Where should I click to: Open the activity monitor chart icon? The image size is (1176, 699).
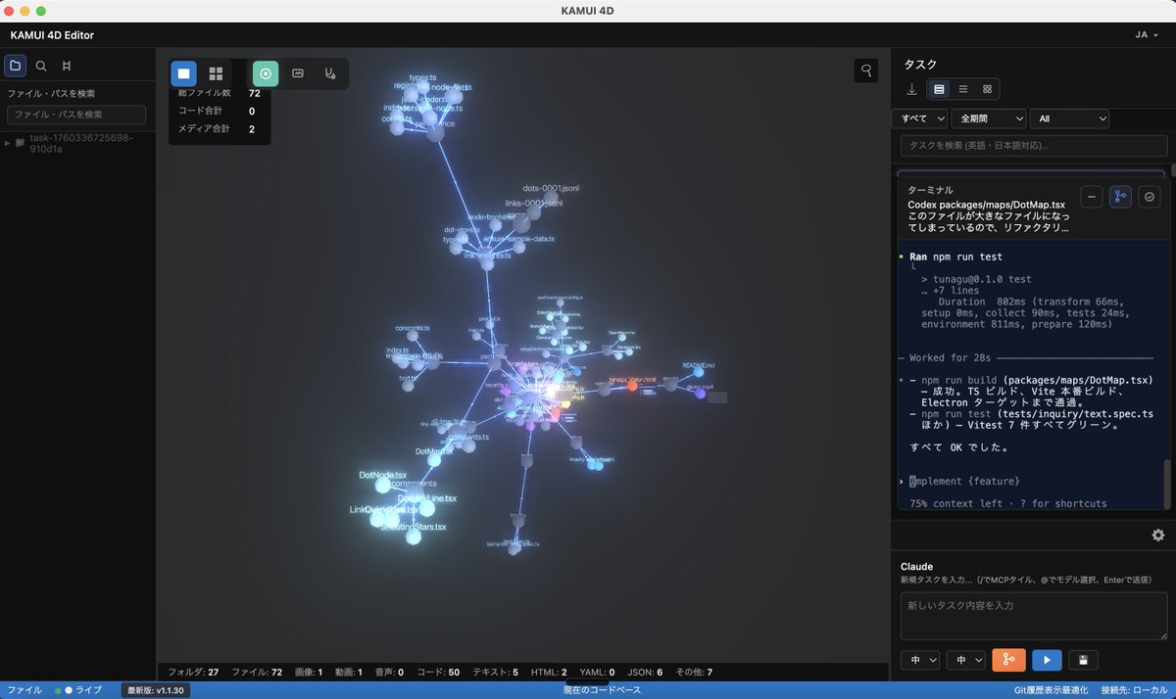(298, 73)
